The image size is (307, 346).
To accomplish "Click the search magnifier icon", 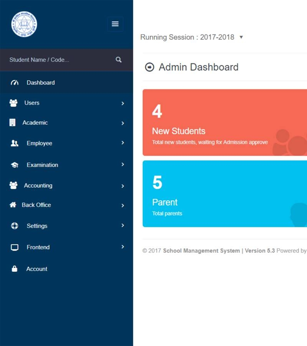I will pos(119,60).
